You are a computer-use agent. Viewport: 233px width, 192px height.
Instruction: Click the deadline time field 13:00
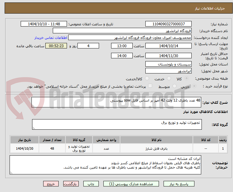[122, 46]
